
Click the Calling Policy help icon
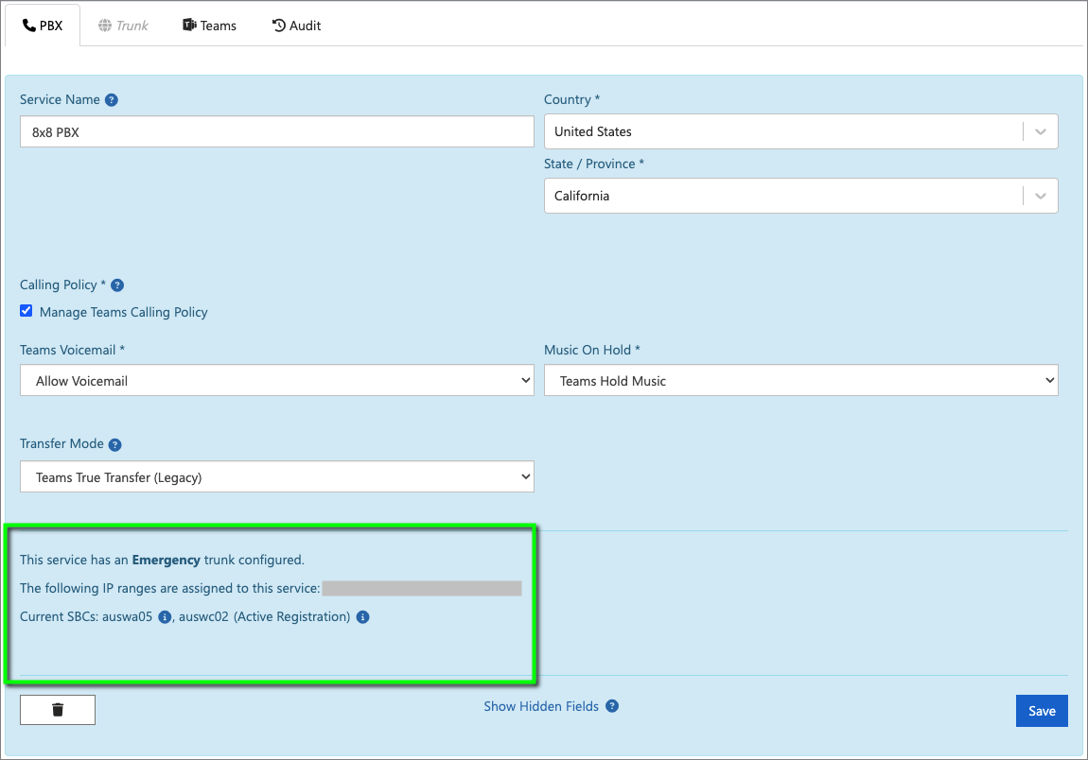coord(117,285)
